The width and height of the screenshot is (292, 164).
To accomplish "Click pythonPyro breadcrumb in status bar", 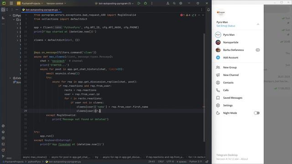I will click(34, 162).
